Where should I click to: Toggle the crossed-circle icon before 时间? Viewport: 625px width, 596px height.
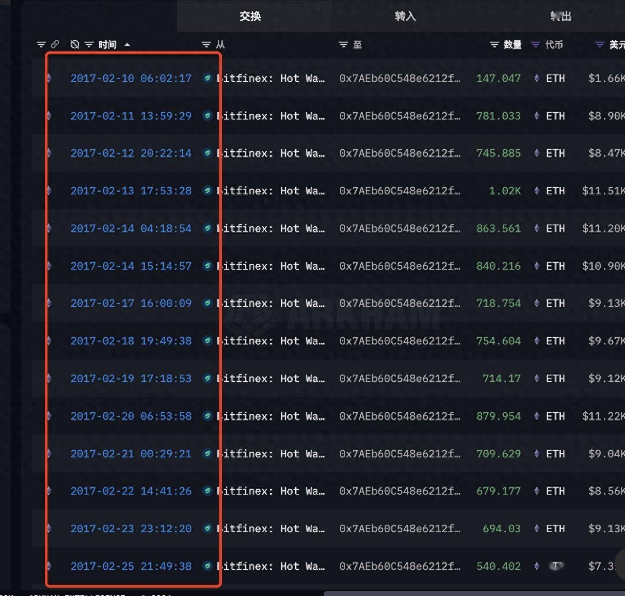click(75, 44)
